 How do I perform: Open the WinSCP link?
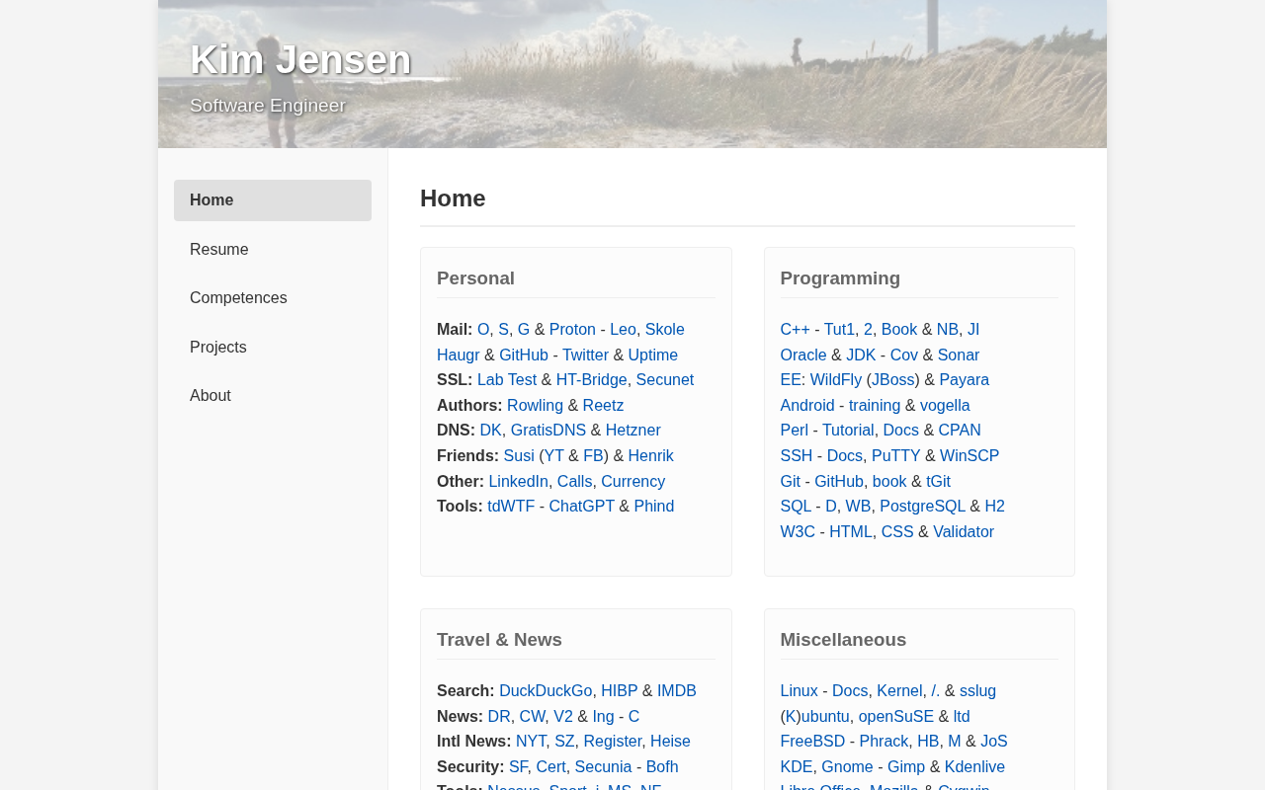(970, 456)
